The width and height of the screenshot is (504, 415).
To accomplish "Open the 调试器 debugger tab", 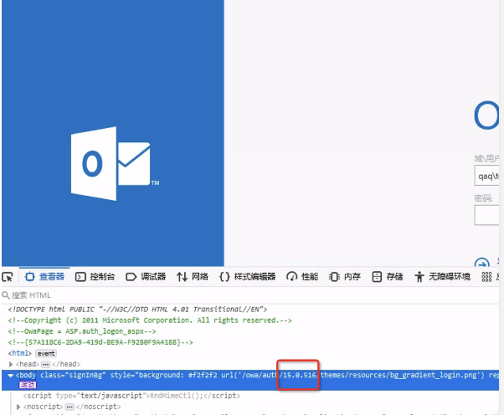I will 146,277.
